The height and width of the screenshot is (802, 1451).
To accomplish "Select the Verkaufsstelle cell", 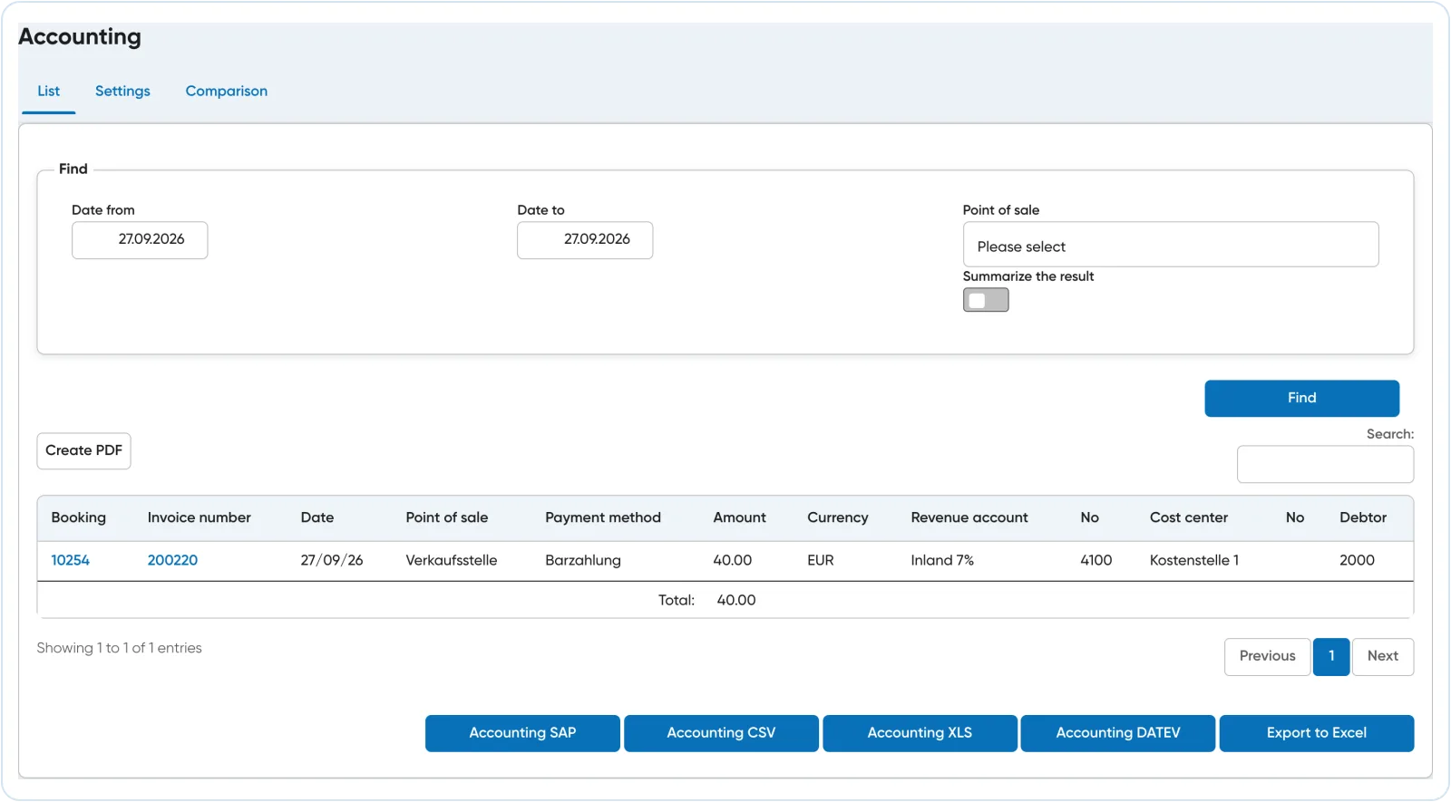I will [452, 561].
